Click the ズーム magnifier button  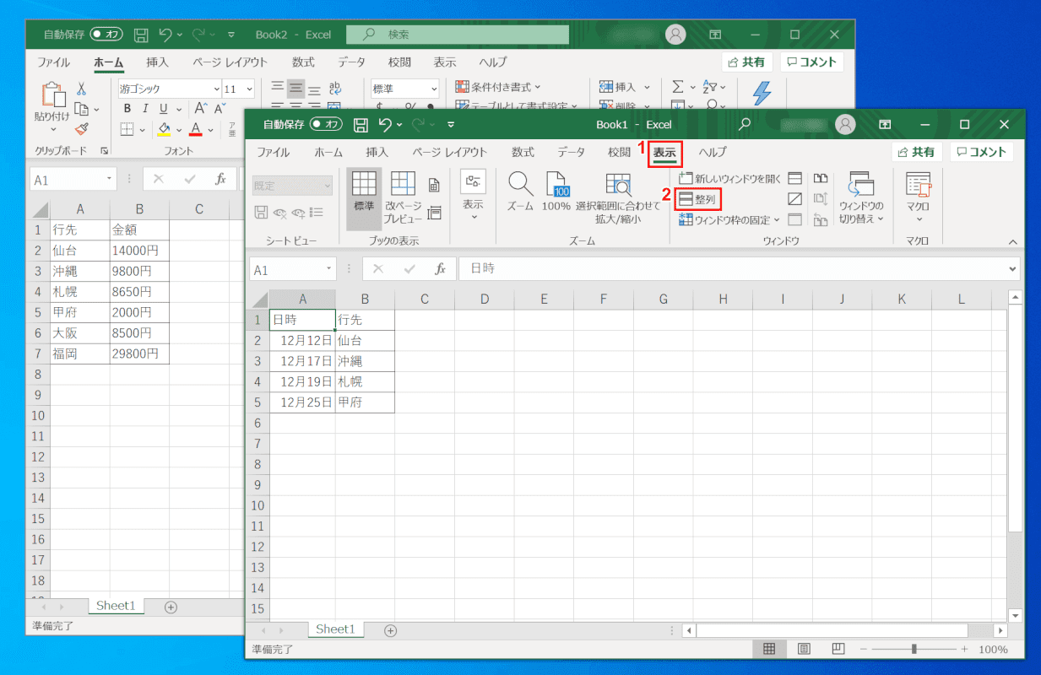[x=520, y=192]
